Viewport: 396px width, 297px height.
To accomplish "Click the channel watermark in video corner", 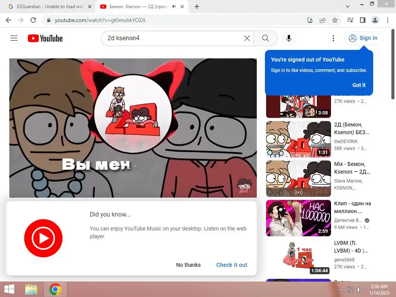I will (x=244, y=186).
